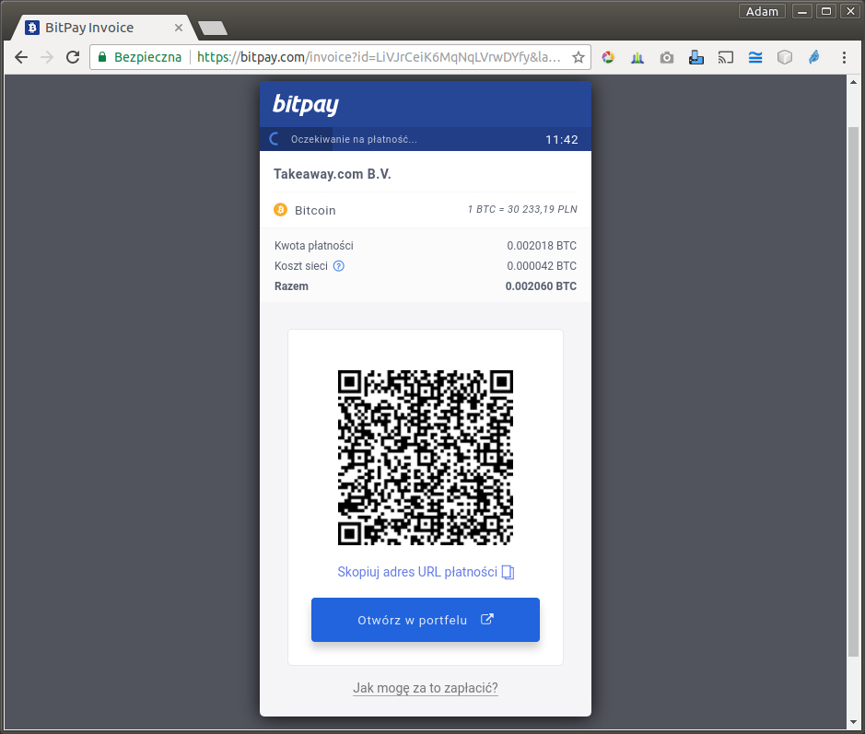This screenshot has height=734, width=865.
Task: Open Chrome's three-dot menu
Action: coord(845,57)
